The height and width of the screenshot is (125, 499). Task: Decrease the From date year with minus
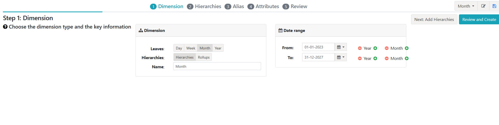pos(360,48)
